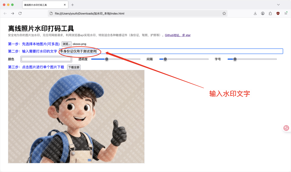
Task: Click the watermarked image to download it
Action: (x=76, y=116)
